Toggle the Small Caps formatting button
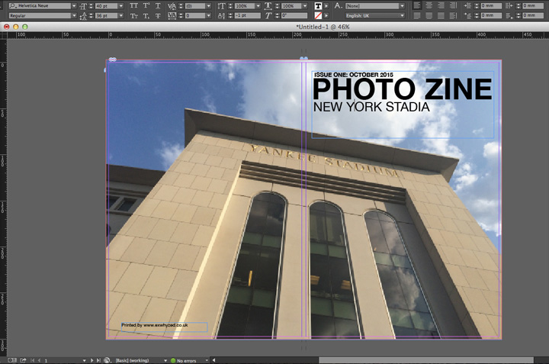The height and width of the screenshot is (364, 549). pos(133,16)
